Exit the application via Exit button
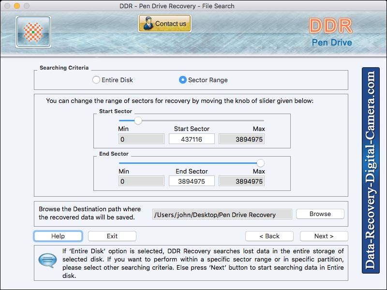387x290 pixels. (112, 236)
